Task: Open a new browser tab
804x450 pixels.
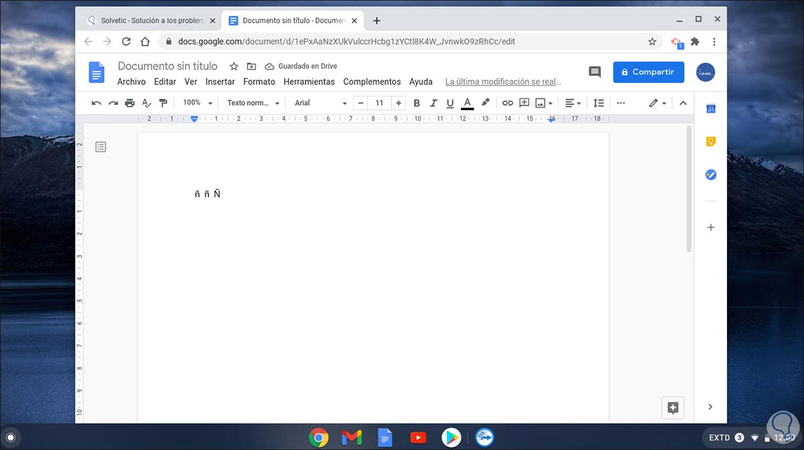Action: [x=377, y=21]
